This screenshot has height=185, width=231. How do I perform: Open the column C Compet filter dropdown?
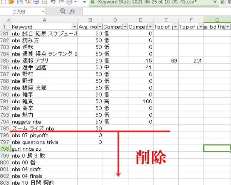(x=125, y=27)
